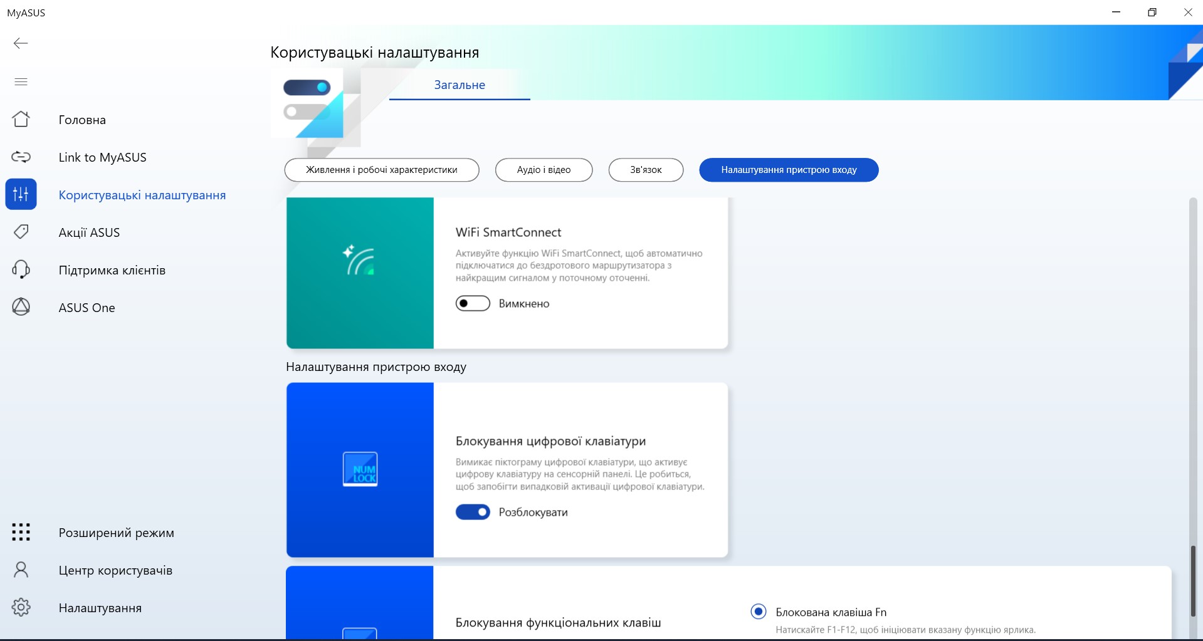Enable the WiFi SmartConnect toggle
The image size is (1203, 641).
click(473, 303)
